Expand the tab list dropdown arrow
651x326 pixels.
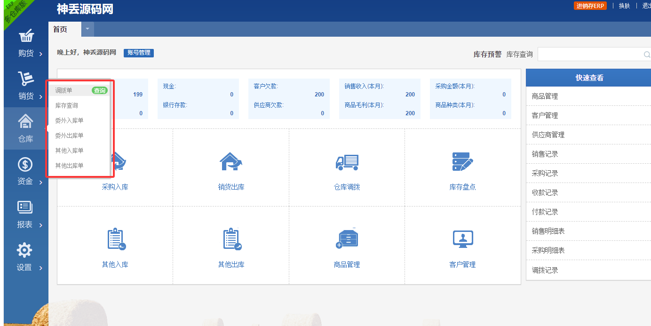pyautogui.click(x=87, y=29)
